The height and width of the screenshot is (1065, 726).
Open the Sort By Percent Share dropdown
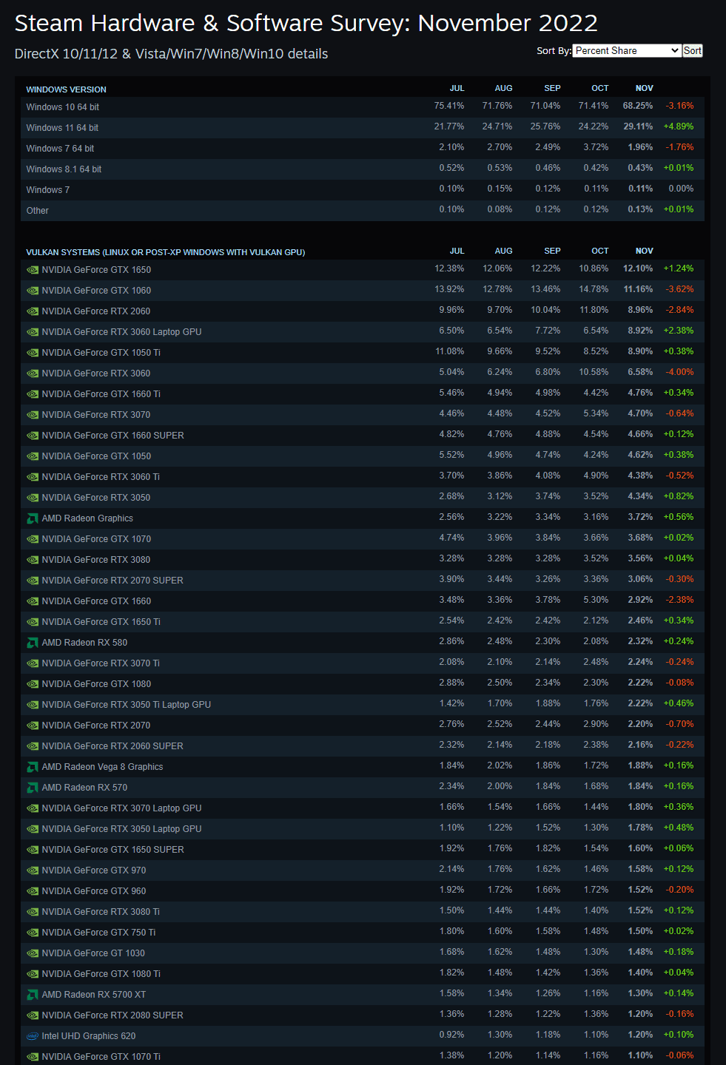coord(627,51)
